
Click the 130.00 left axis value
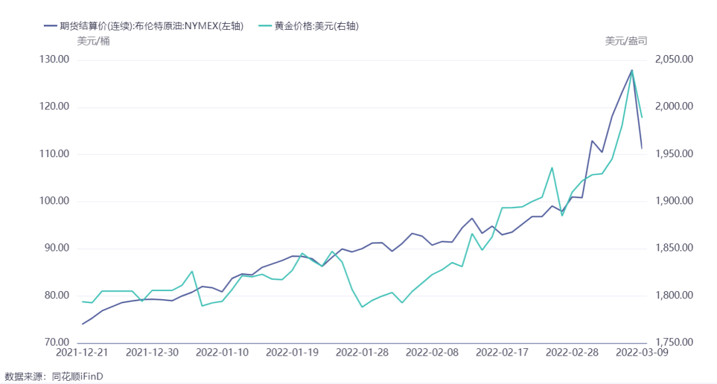(x=54, y=60)
